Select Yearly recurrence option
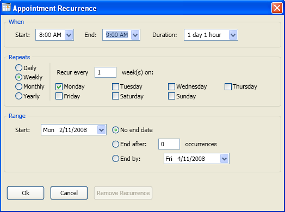This screenshot has height=212, width=285. 18,96
